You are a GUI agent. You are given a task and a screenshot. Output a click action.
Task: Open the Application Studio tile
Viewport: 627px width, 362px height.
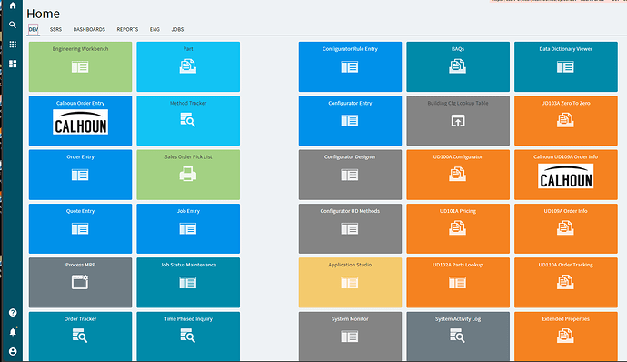tap(350, 283)
